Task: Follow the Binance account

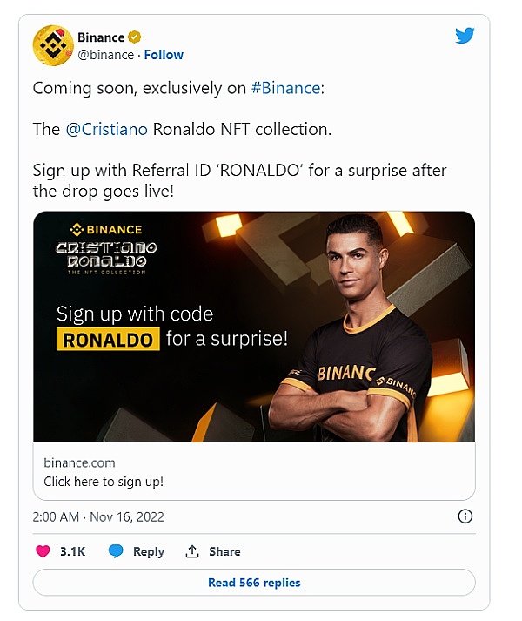Action: [x=164, y=55]
